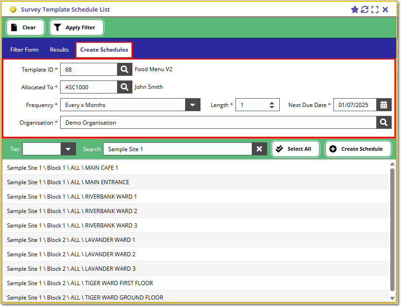Switch to the Filter Form tab
Image resolution: width=401 pixels, height=307 pixels.
pos(24,50)
